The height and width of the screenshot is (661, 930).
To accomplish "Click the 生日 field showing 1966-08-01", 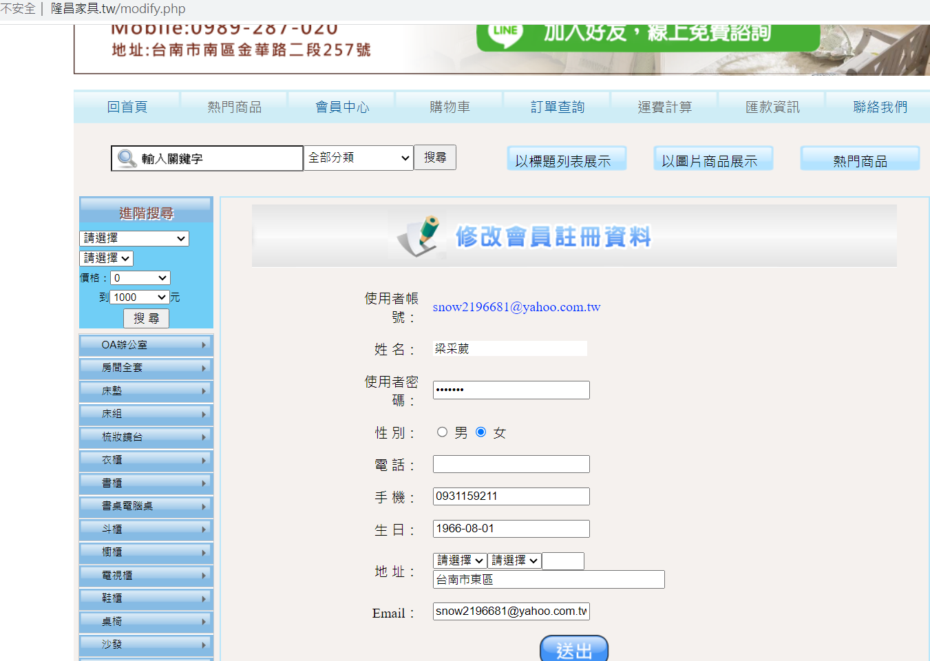I will [x=511, y=529].
